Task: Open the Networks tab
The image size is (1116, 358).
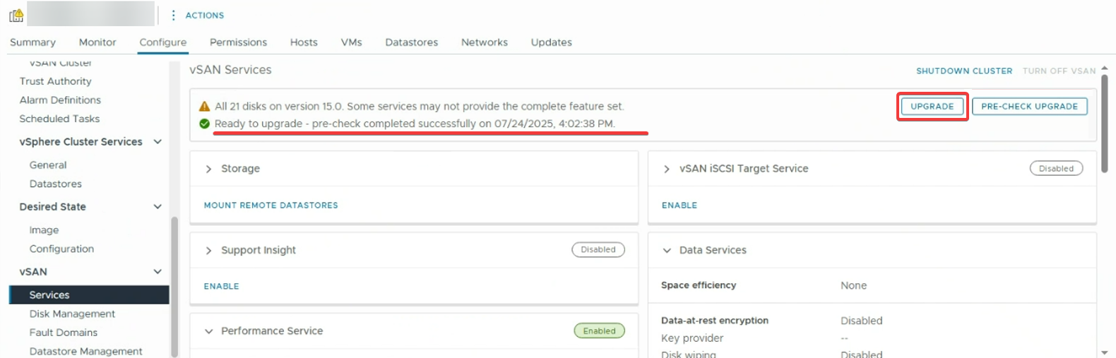Action: 484,42
